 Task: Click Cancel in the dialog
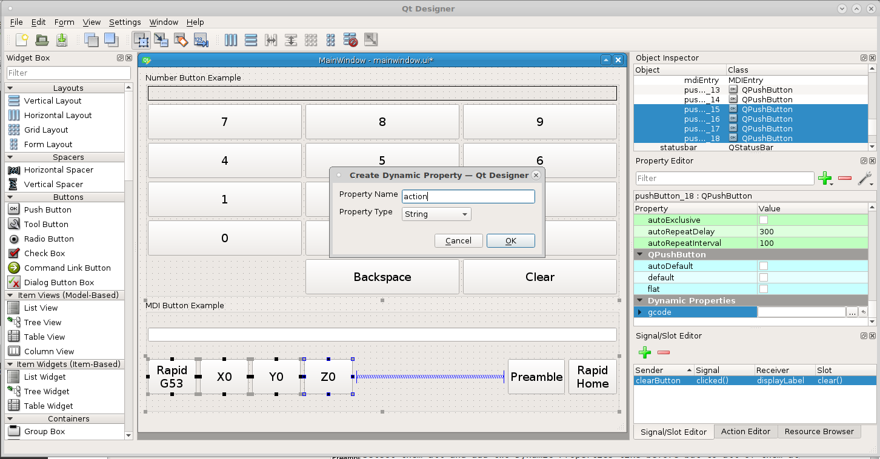458,240
